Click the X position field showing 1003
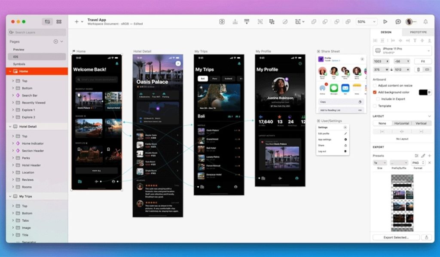Screen dimensions: 440x257 tap(381, 61)
